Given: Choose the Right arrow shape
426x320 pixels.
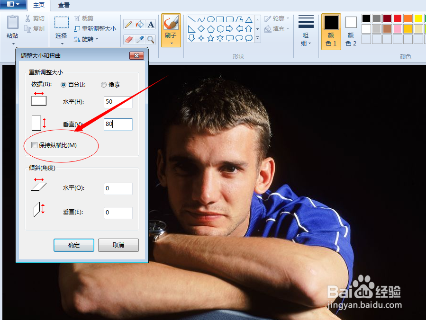Looking at the screenshot, I should pyautogui.click(x=230, y=28).
